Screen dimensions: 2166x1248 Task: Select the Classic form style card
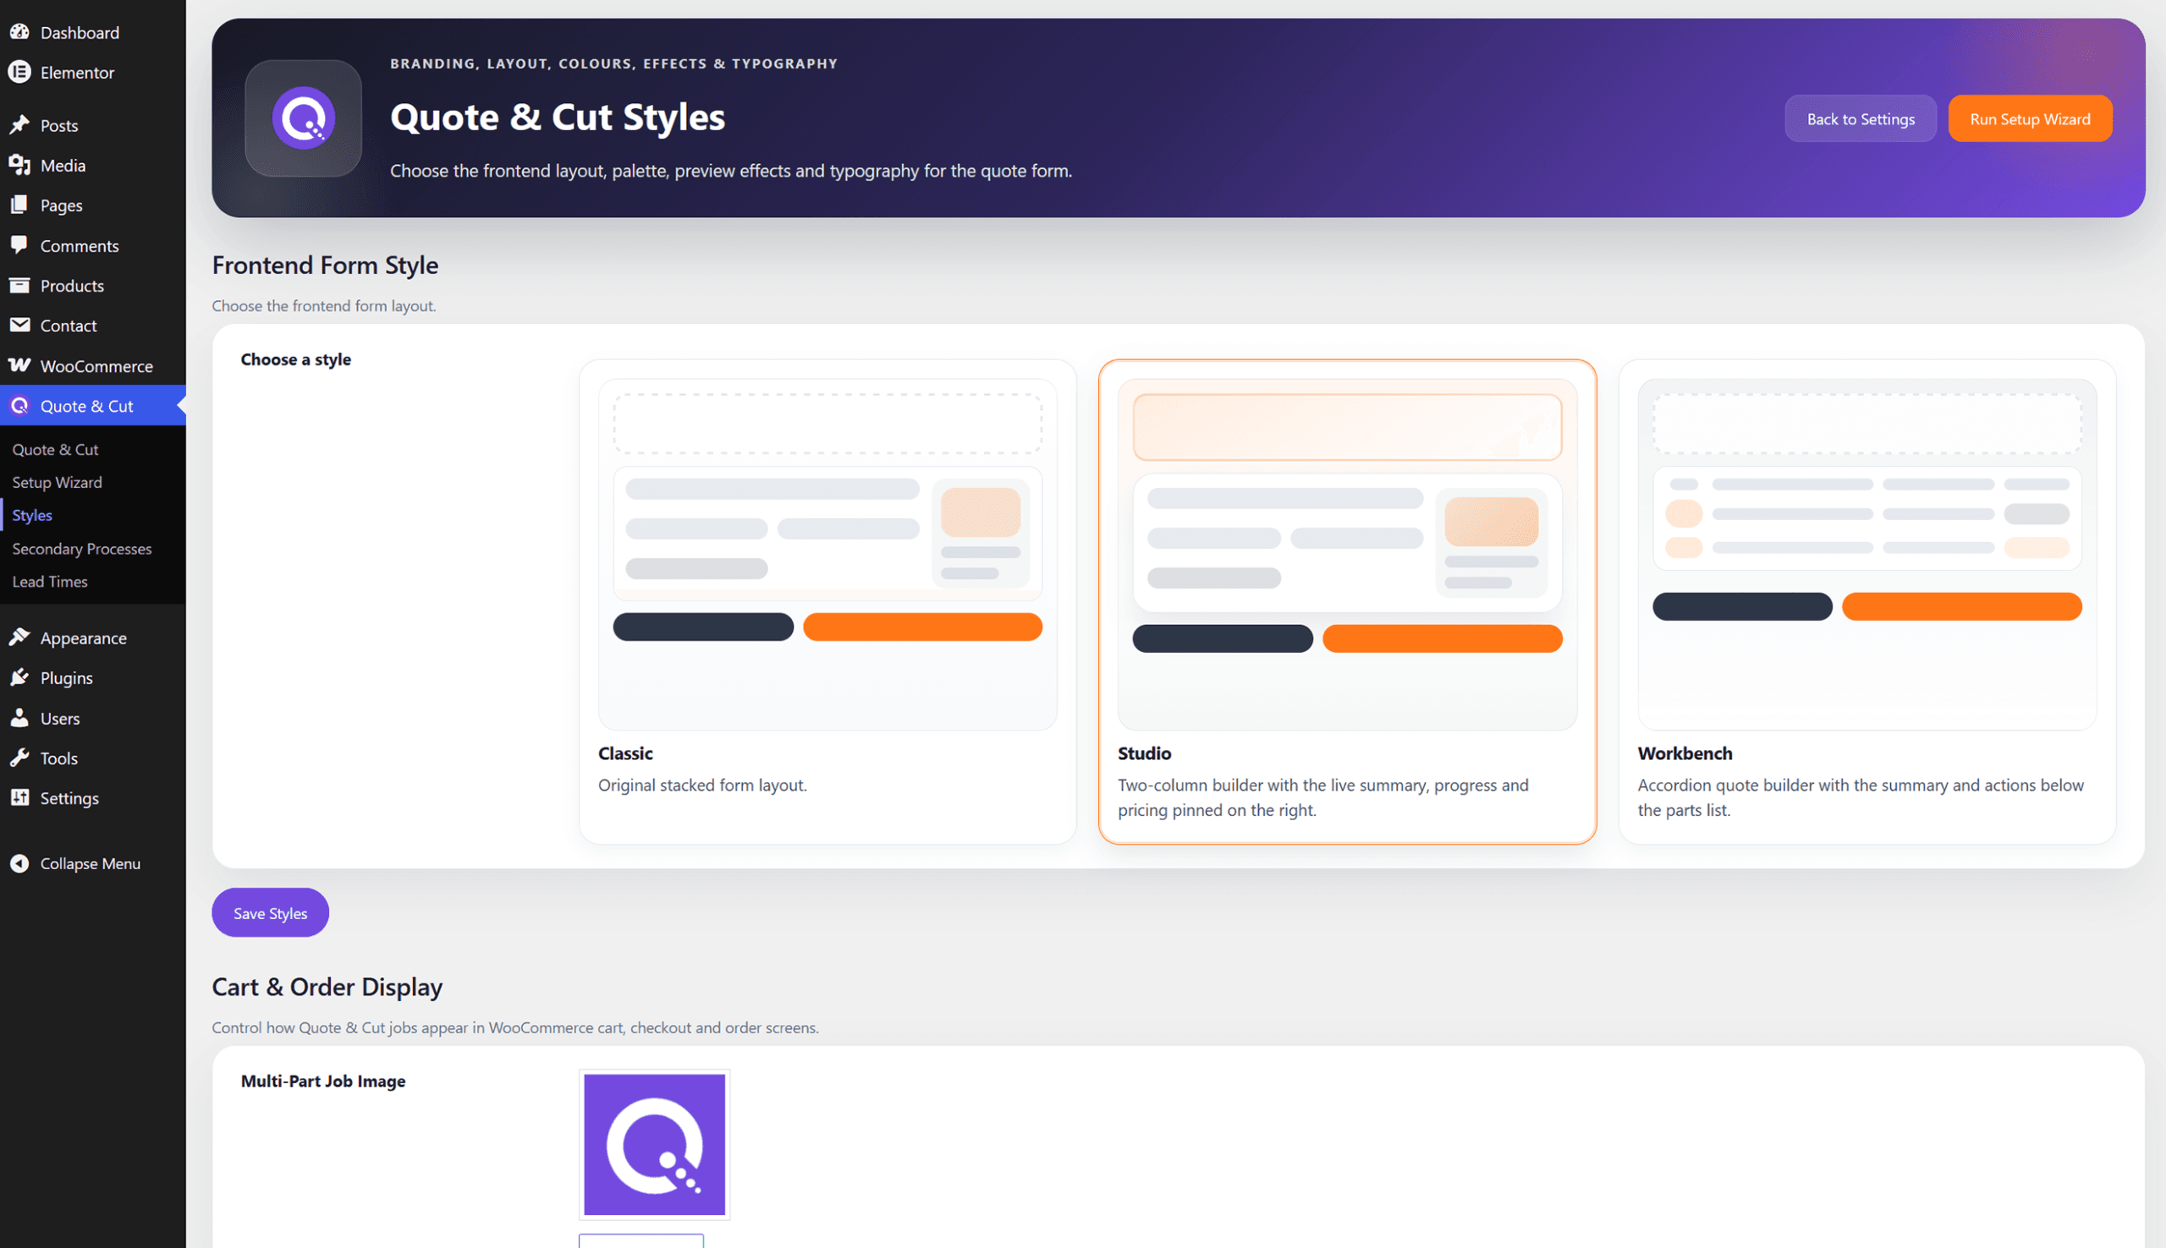coord(827,602)
